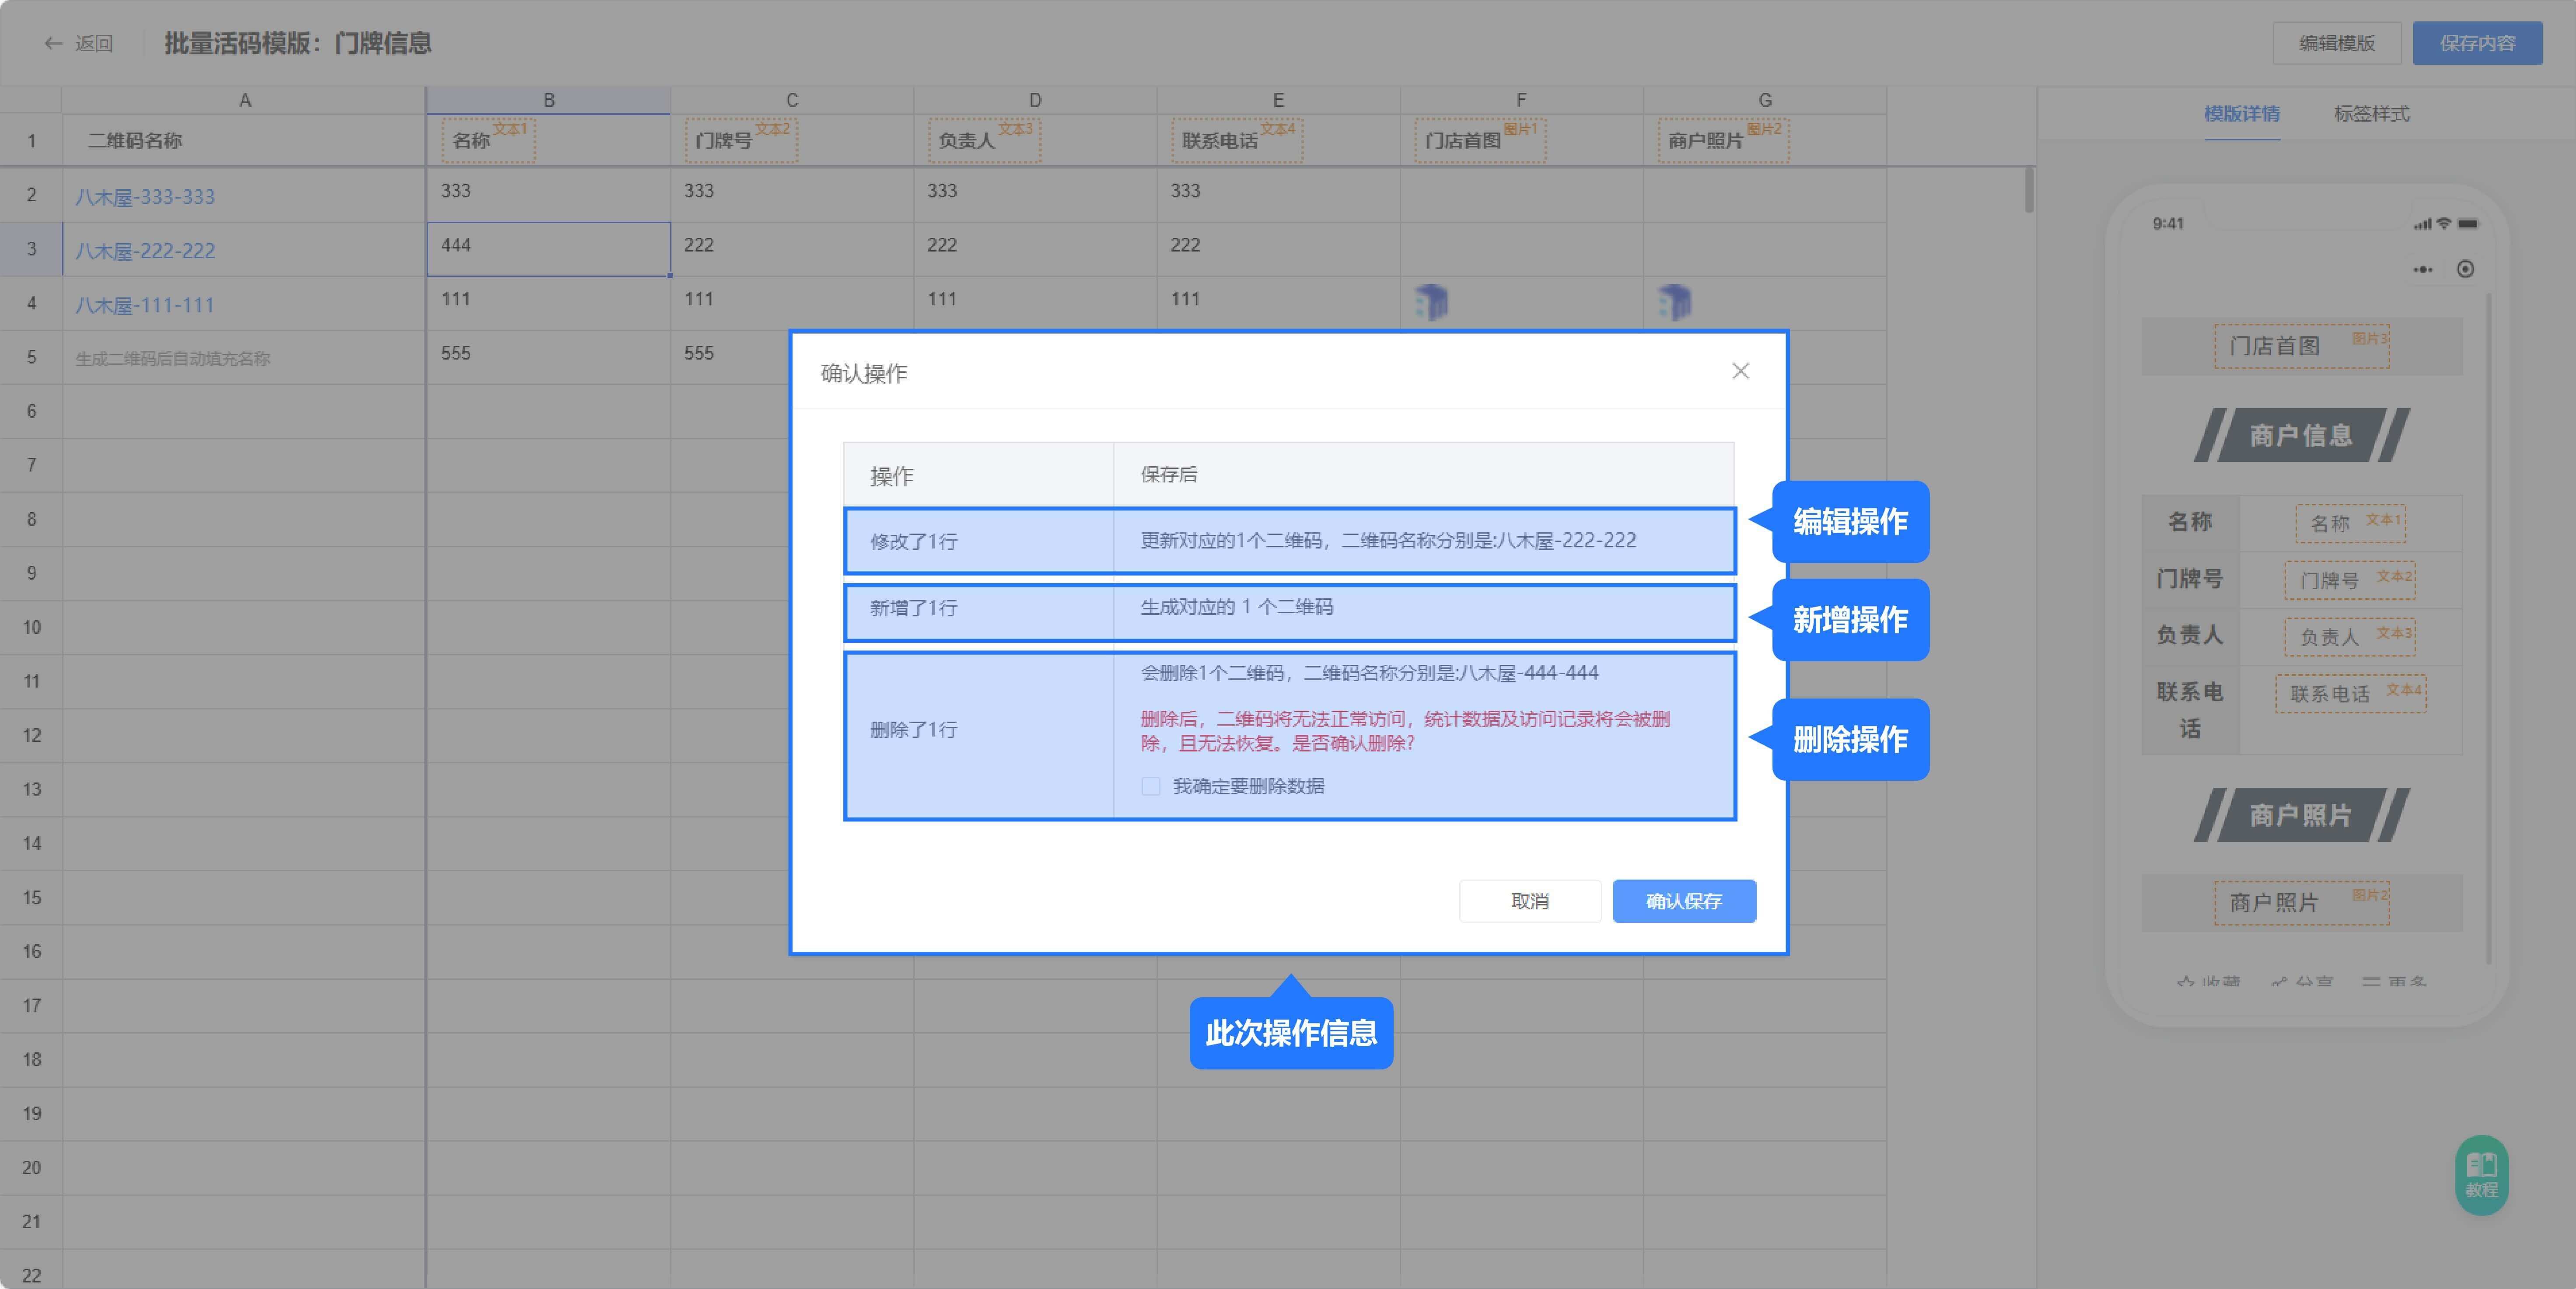The image size is (2576, 1289).
Task: Select column B header
Action: [x=548, y=100]
